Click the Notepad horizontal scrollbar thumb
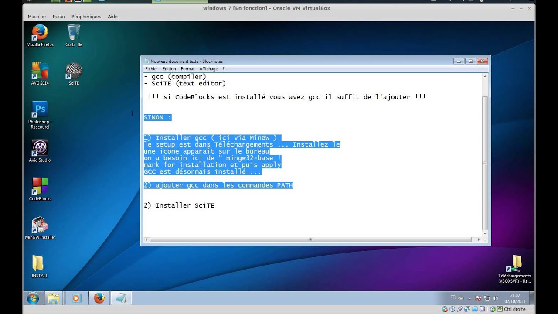This screenshot has width=558, height=314. 310,239
